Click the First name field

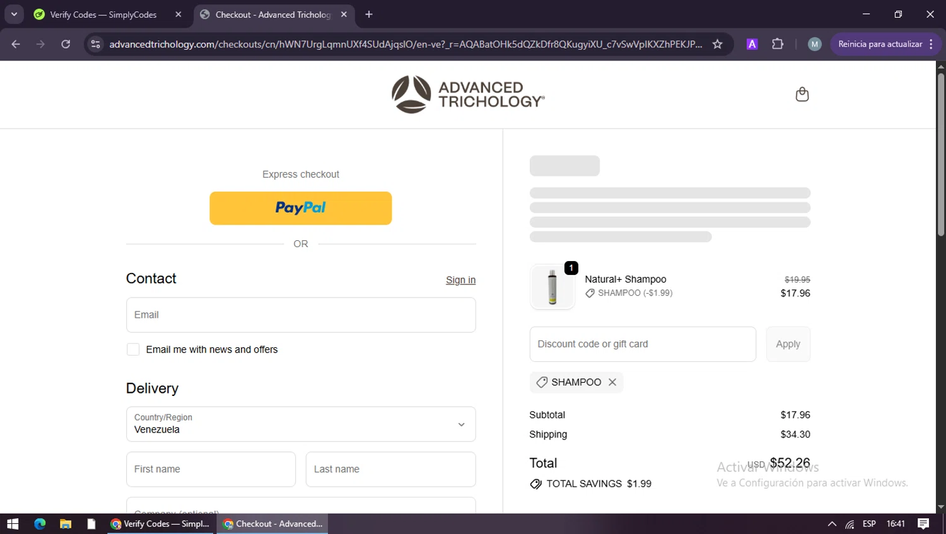coord(211,469)
